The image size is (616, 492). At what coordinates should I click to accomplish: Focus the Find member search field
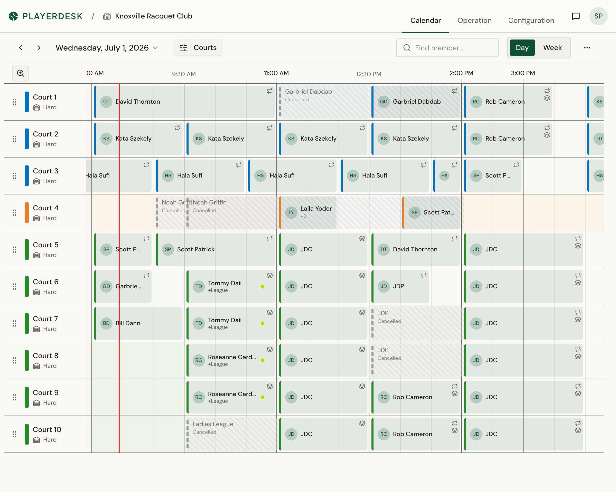pyautogui.click(x=447, y=48)
